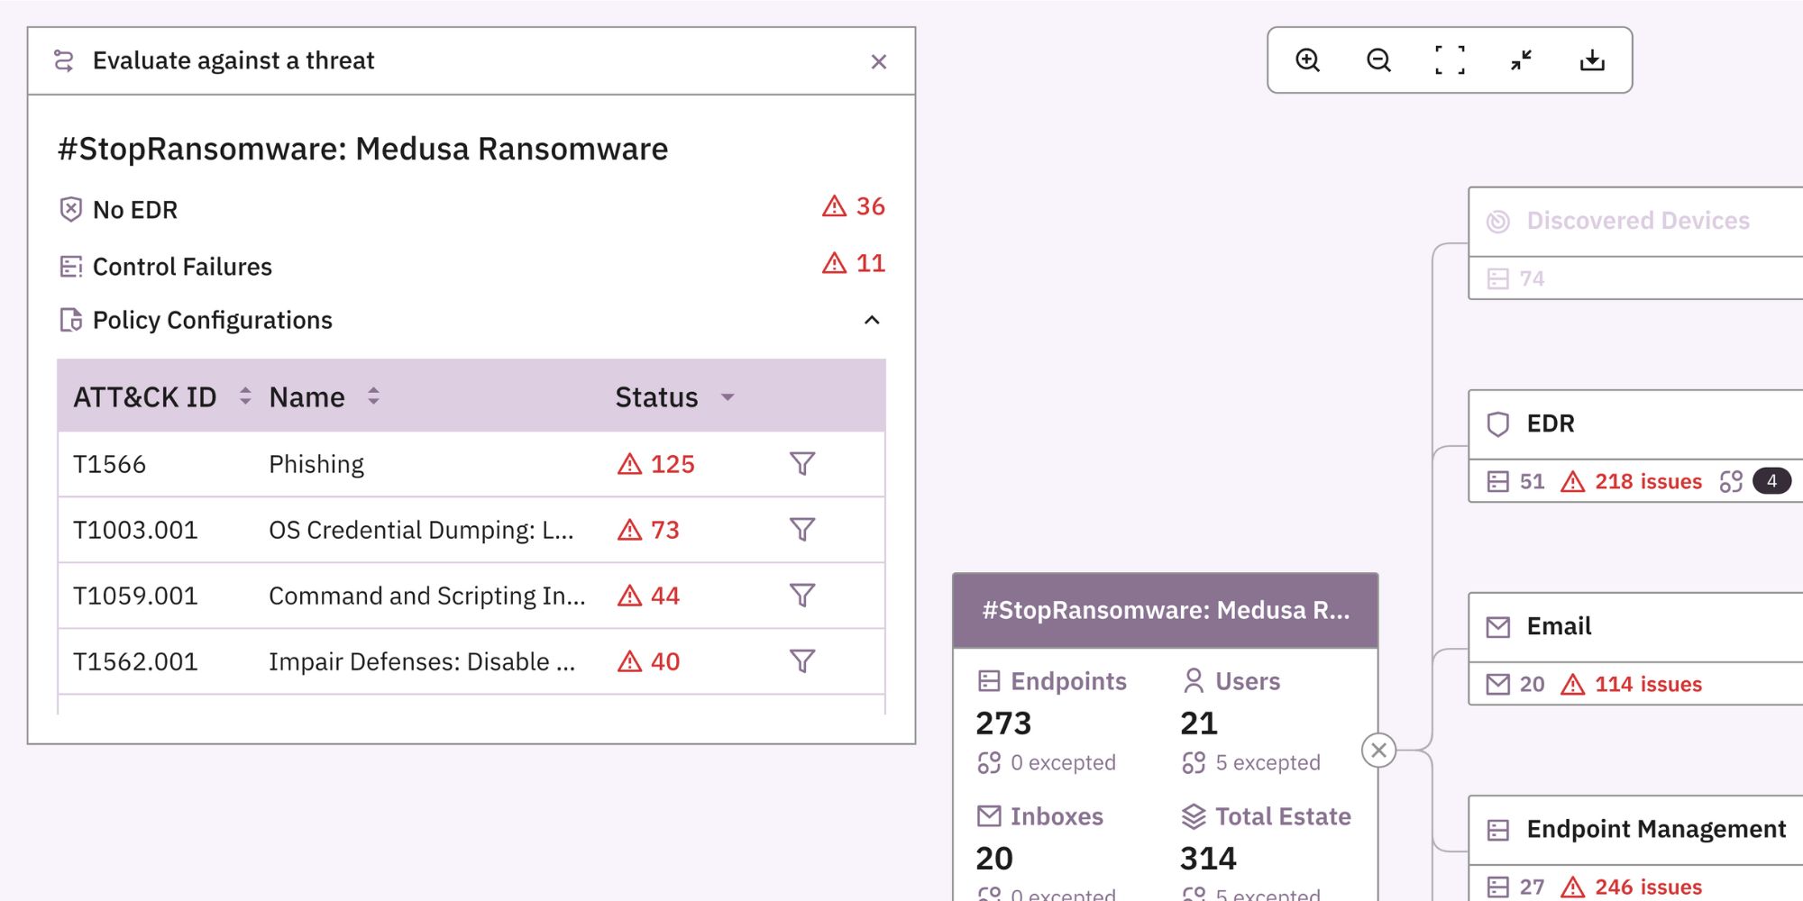Click the download graph icon
Viewport: 1803px width, 901px height.
[1592, 60]
